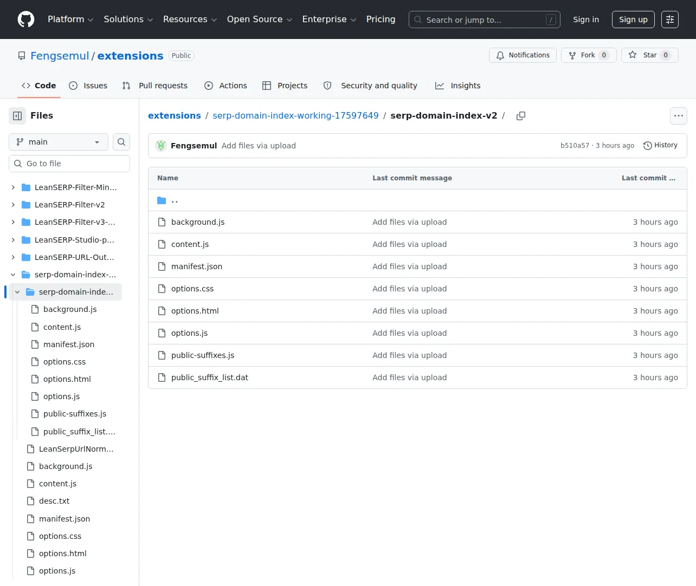
Task: Expand the LeanSERP-URL-Out folder chevron
Action: pyautogui.click(x=13, y=257)
